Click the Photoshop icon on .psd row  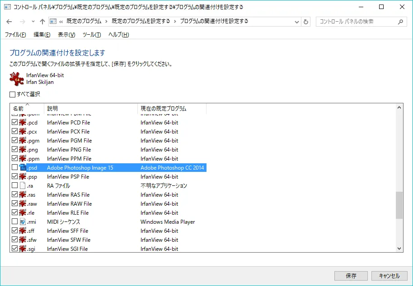(23, 168)
